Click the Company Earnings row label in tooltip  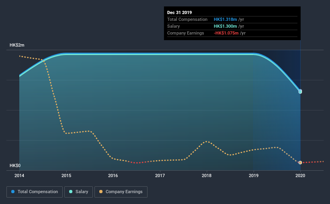[x=186, y=33]
